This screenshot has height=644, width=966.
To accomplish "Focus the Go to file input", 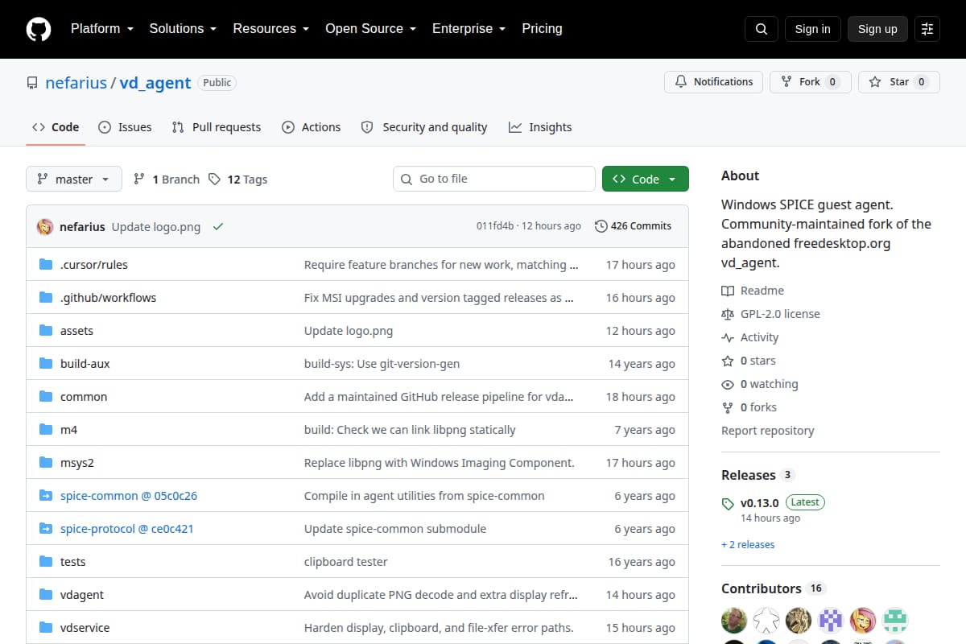I will [494, 179].
